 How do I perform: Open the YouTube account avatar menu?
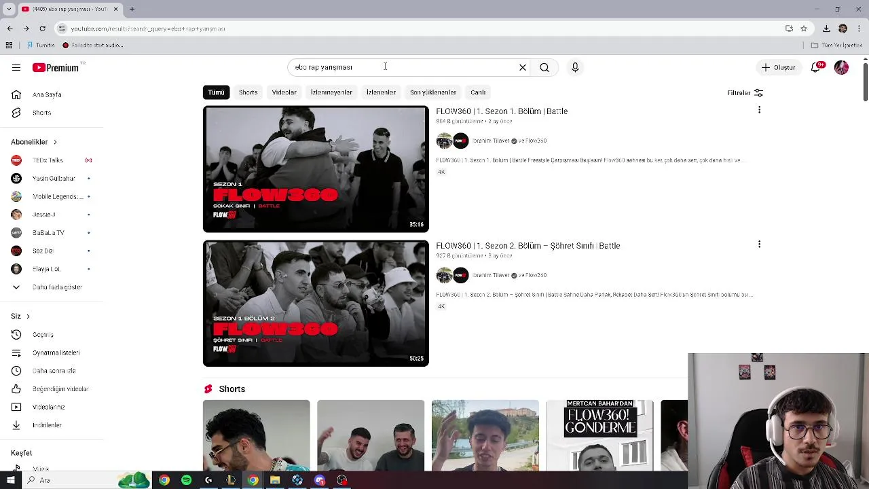click(x=841, y=67)
